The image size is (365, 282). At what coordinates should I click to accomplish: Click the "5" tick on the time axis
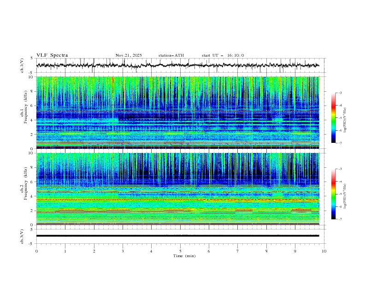click(180, 251)
